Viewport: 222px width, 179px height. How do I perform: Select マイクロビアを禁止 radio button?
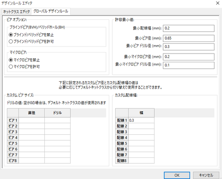(x=25, y=60)
